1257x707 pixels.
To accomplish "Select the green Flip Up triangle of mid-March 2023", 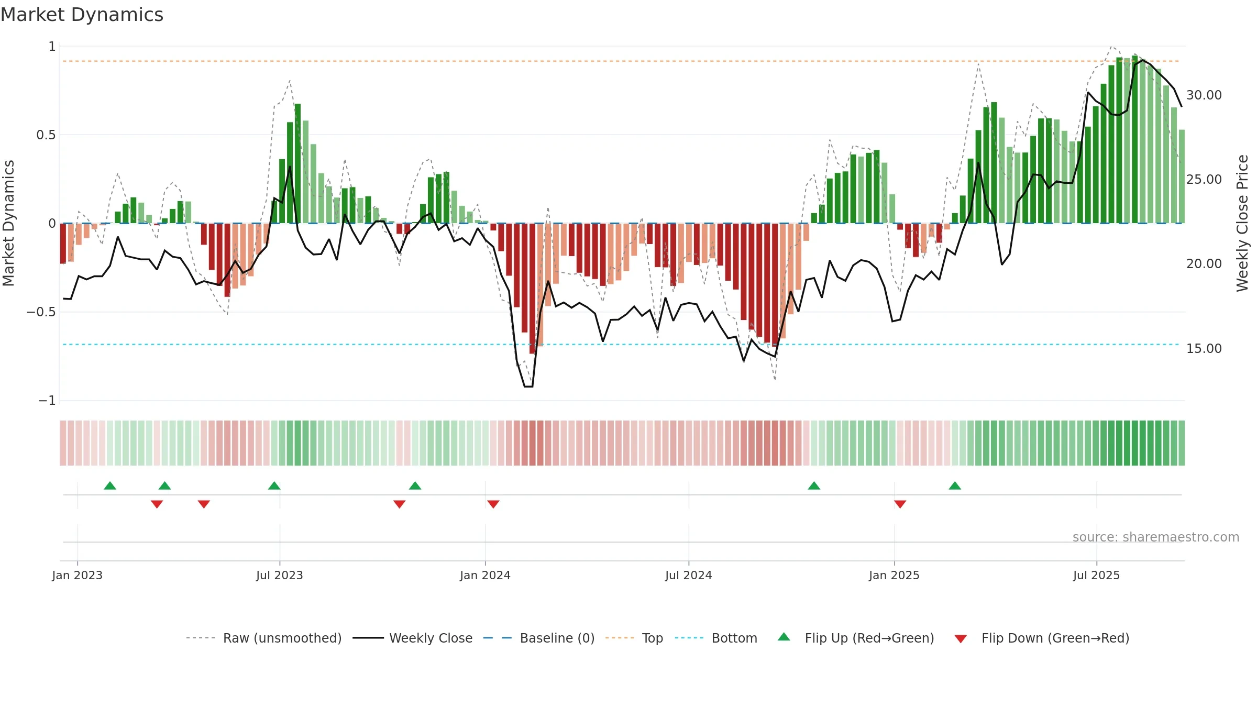I will point(165,485).
